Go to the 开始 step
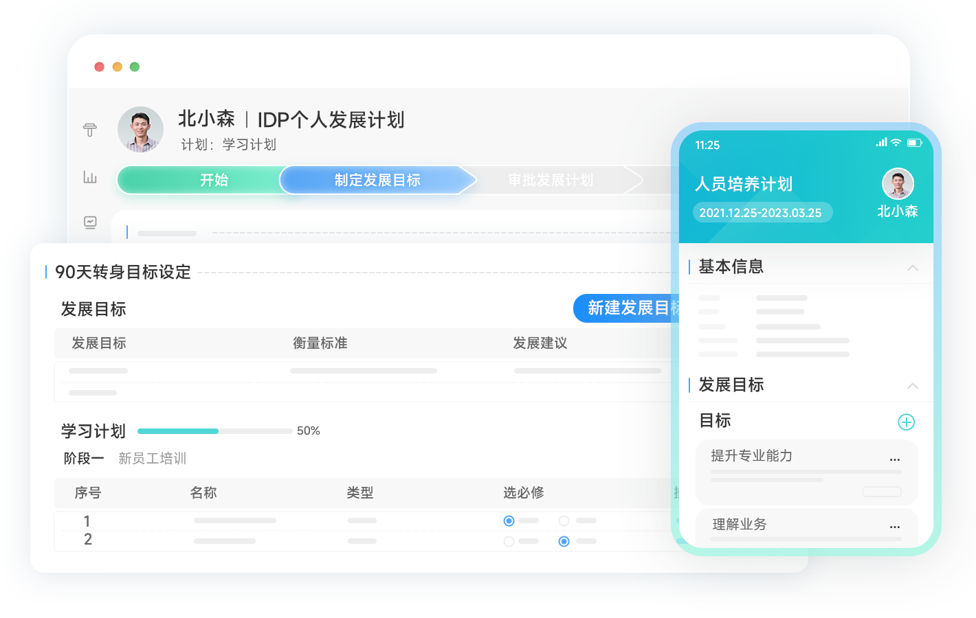Image resolution: width=976 pixels, height=618 pixels. pos(214,180)
